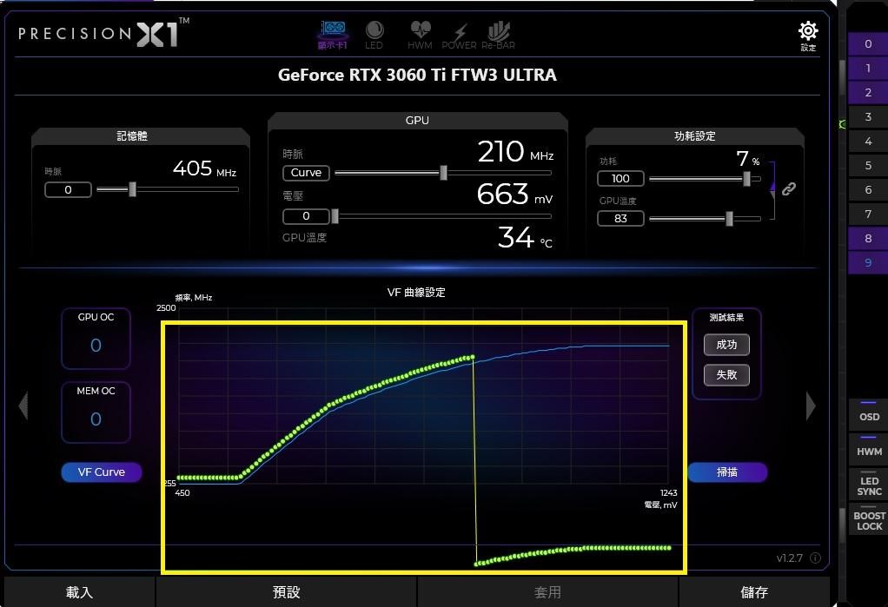Select profile 0

868,44
